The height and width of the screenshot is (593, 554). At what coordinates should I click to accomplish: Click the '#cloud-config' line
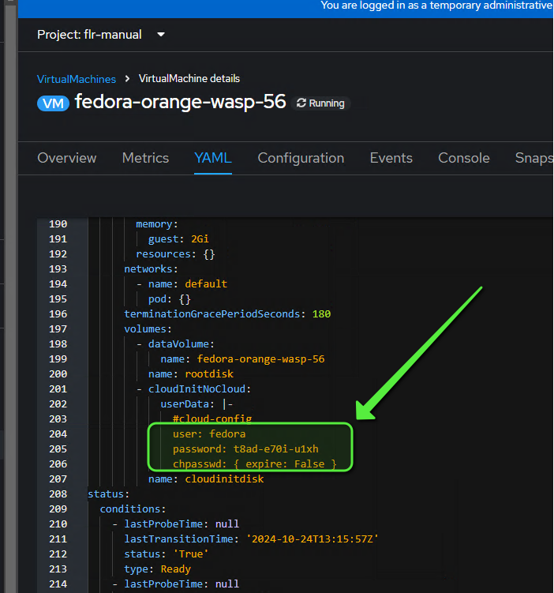212,419
